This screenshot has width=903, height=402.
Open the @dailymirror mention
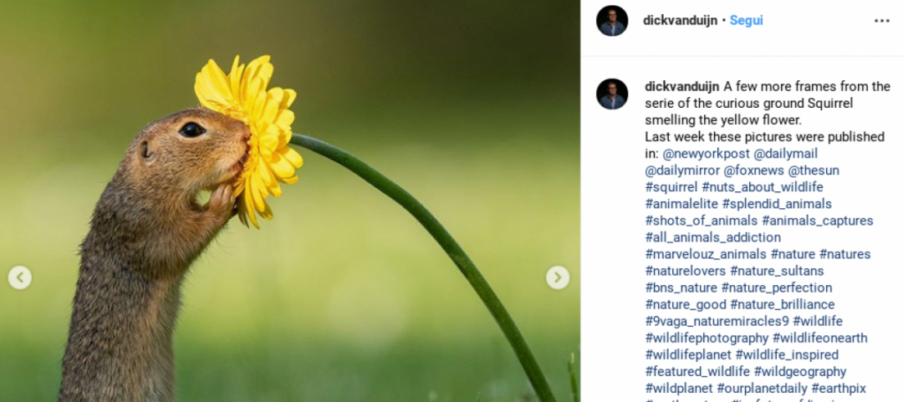[682, 170]
